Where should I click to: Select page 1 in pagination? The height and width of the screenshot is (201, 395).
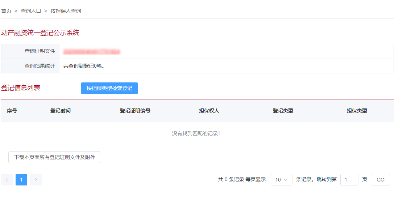[x=21, y=180]
